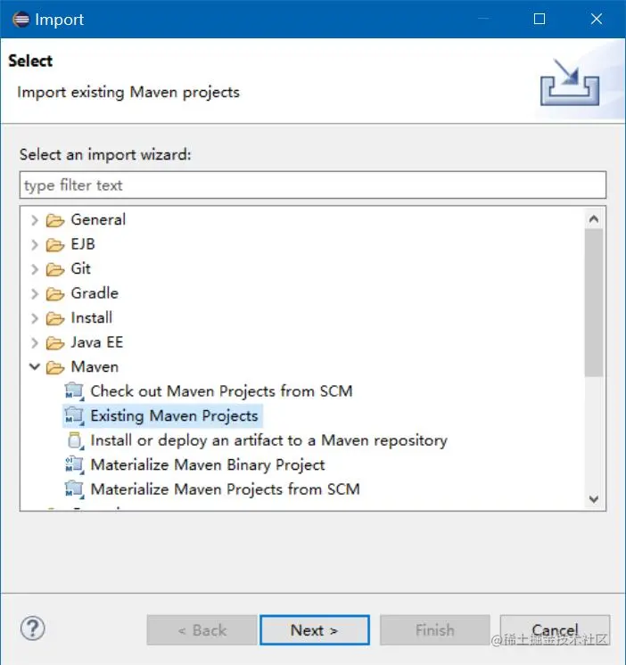626x665 pixels.
Task: Click the Check out Maven Projects icon
Action: pos(75,391)
